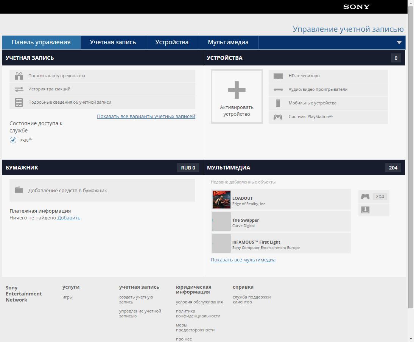The image size is (414, 342).
Task: Open Подробные сведения об учетной записи
Action: point(102,103)
